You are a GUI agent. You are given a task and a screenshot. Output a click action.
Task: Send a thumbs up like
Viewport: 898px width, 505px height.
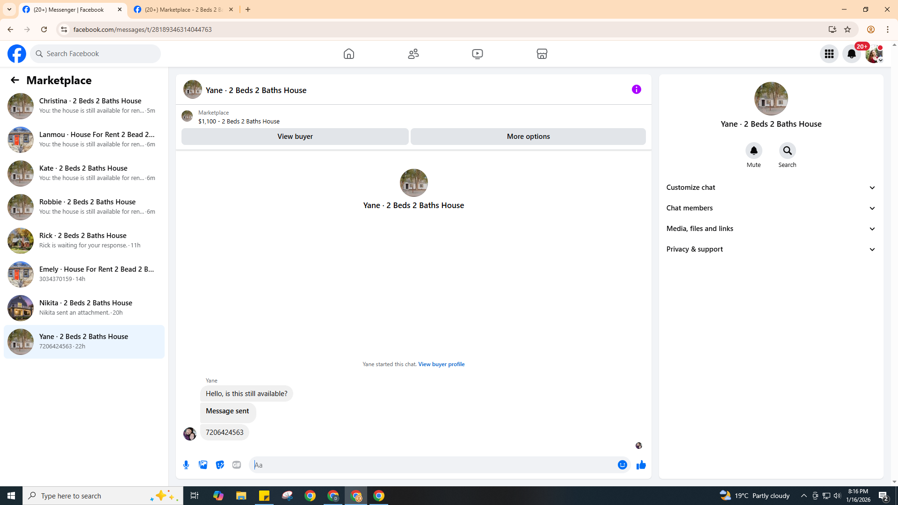pyautogui.click(x=641, y=465)
